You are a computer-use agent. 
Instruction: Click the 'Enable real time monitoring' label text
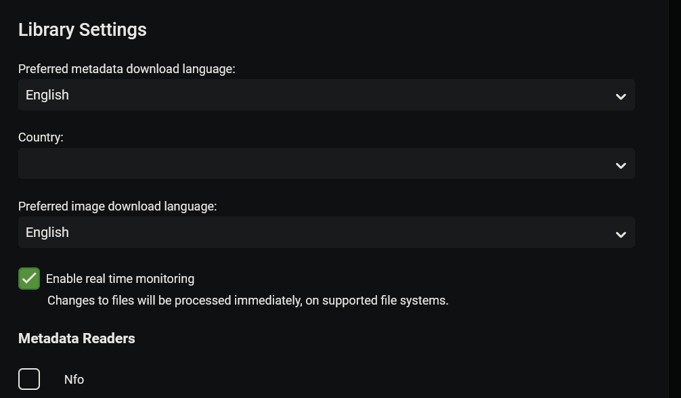click(x=120, y=279)
